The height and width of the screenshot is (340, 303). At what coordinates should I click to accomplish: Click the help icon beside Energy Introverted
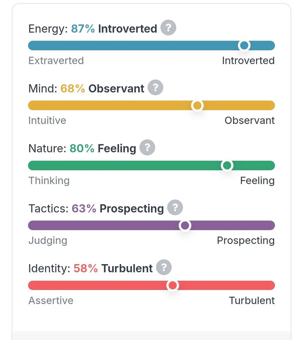(168, 28)
